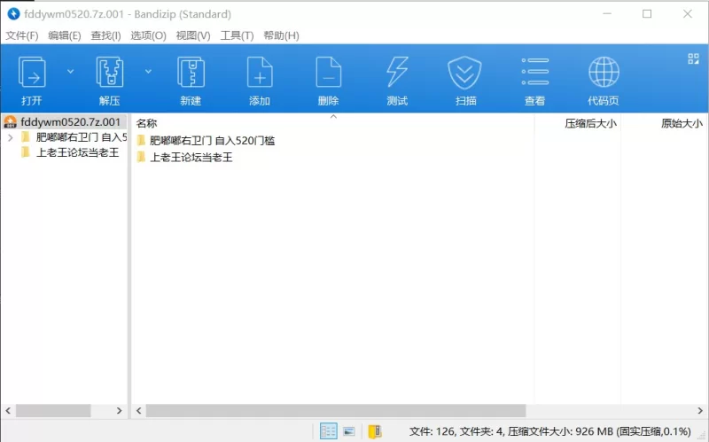Click left arrow of tree pane scrollbar

(x=8, y=410)
